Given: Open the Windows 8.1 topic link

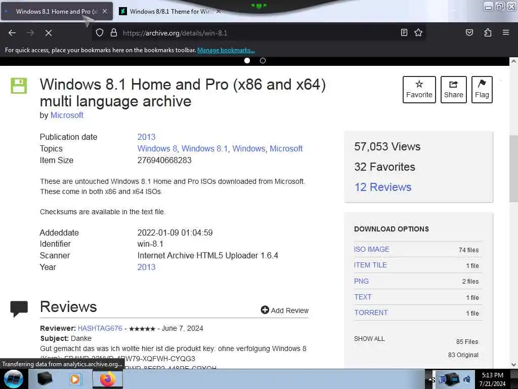Looking at the screenshot, I should pyautogui.click(x=204, y=148).
